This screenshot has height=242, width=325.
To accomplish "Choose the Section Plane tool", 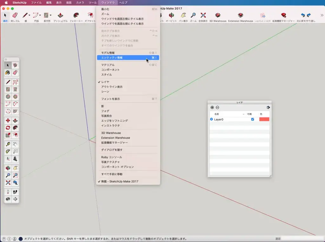I will [x=15, y=199].
